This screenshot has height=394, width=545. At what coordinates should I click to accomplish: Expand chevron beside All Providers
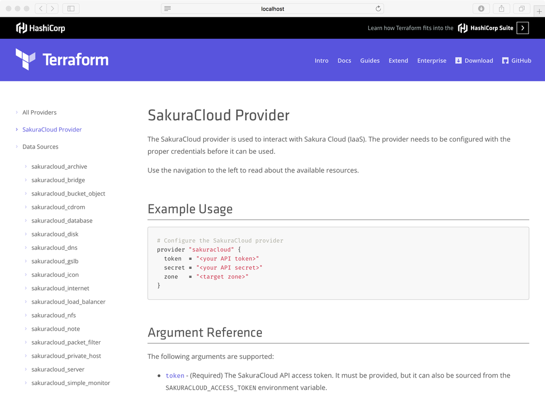point(16,112)
